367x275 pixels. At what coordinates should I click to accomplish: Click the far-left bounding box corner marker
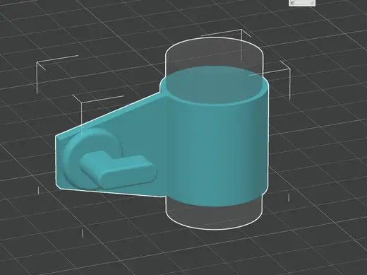(37, 63)
